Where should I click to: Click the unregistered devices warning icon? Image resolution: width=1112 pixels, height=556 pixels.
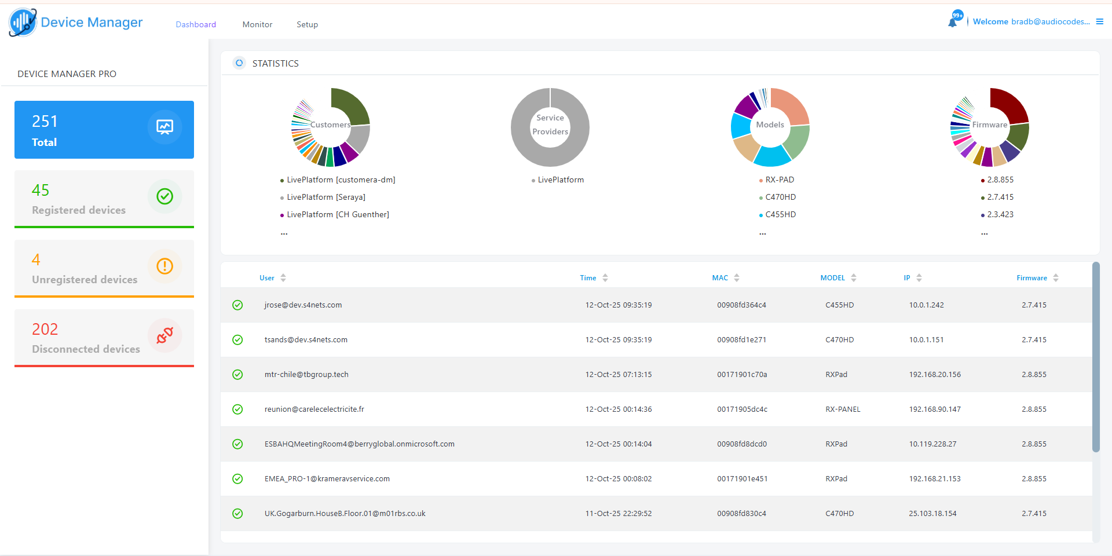tap(164, 266)
